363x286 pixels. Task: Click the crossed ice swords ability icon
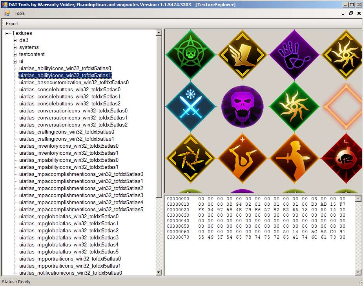coord(190,106)
